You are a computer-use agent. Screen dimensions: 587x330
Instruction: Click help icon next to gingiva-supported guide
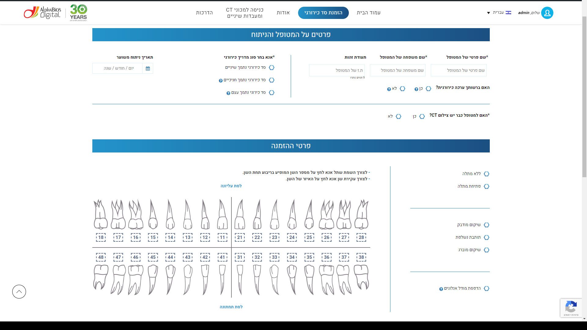[x=220, y=81]
